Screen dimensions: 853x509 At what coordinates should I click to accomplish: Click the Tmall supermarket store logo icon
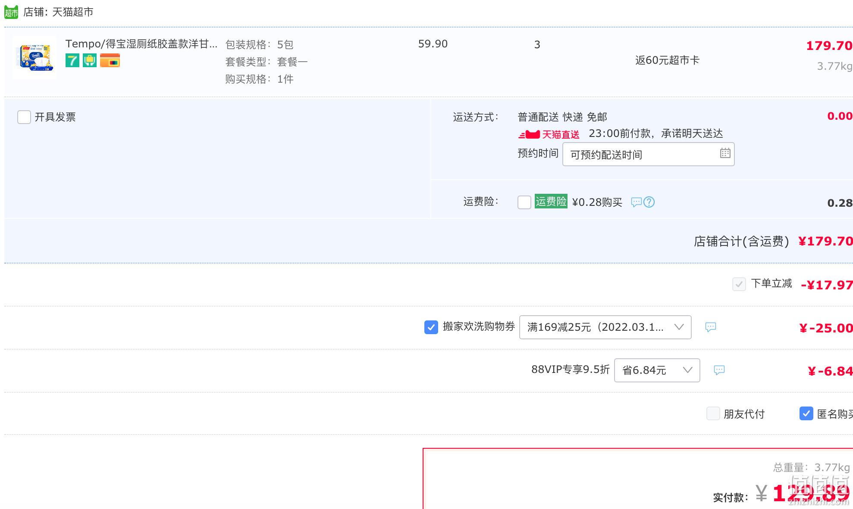pos(11,12)
